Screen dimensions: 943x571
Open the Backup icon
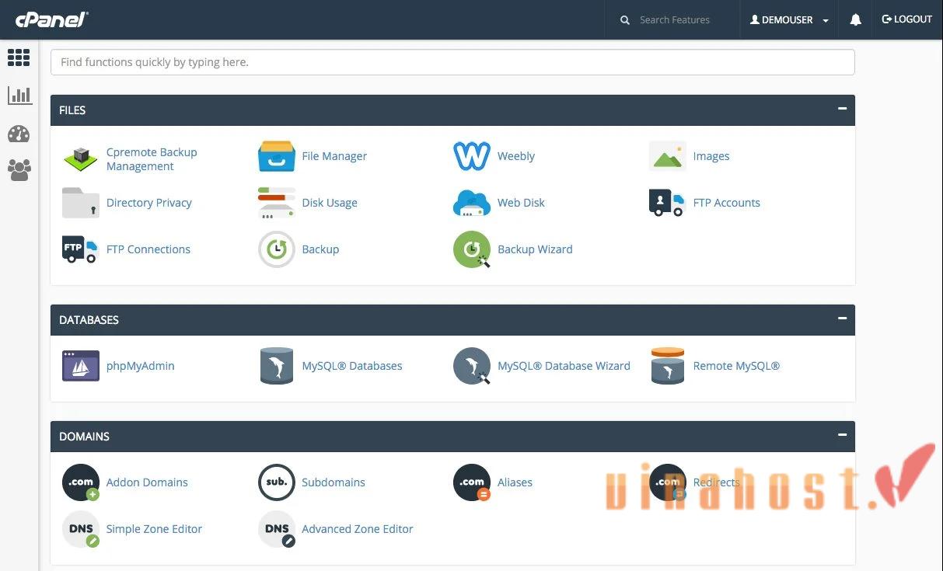point(276,249)
